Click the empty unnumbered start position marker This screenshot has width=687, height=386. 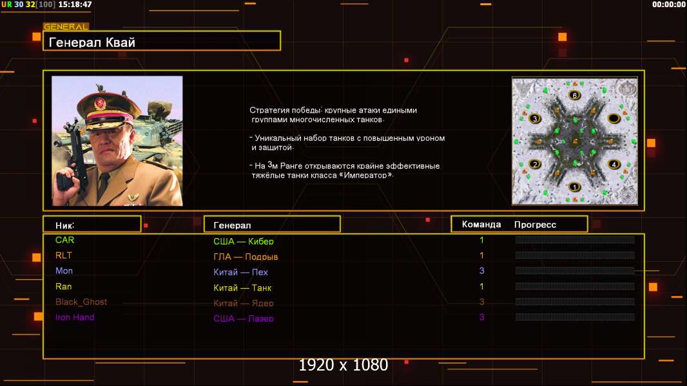tap(614, 118)
